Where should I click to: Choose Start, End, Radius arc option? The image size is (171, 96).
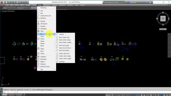pyautogui.click(x=65, y=50)
